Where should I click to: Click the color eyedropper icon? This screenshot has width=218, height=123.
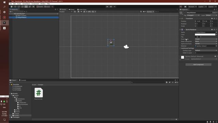(217, 35)
